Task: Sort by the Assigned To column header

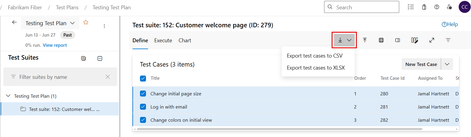Action: (430, 78)
